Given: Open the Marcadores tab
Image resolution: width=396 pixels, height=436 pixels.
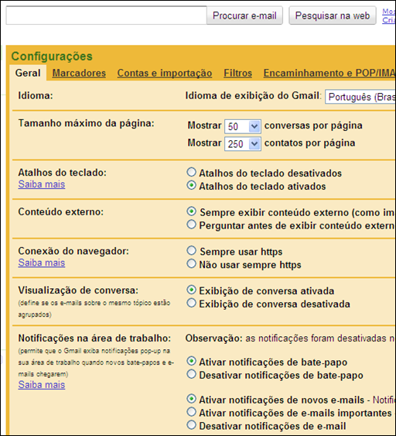Looking at the screenshot, I should tap(79, 73).
